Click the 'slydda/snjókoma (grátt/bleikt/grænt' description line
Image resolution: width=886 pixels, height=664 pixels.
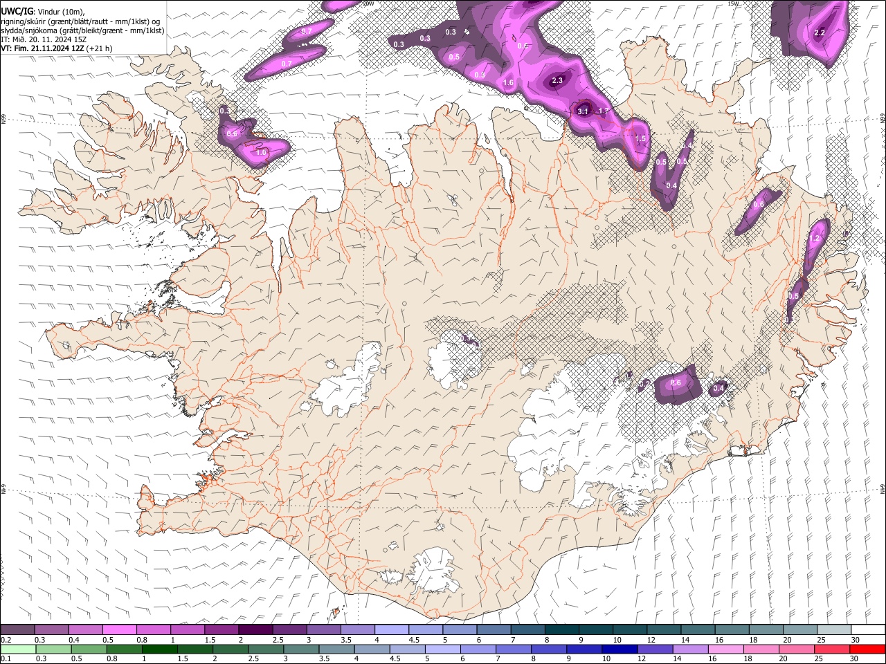pos(83,30)
